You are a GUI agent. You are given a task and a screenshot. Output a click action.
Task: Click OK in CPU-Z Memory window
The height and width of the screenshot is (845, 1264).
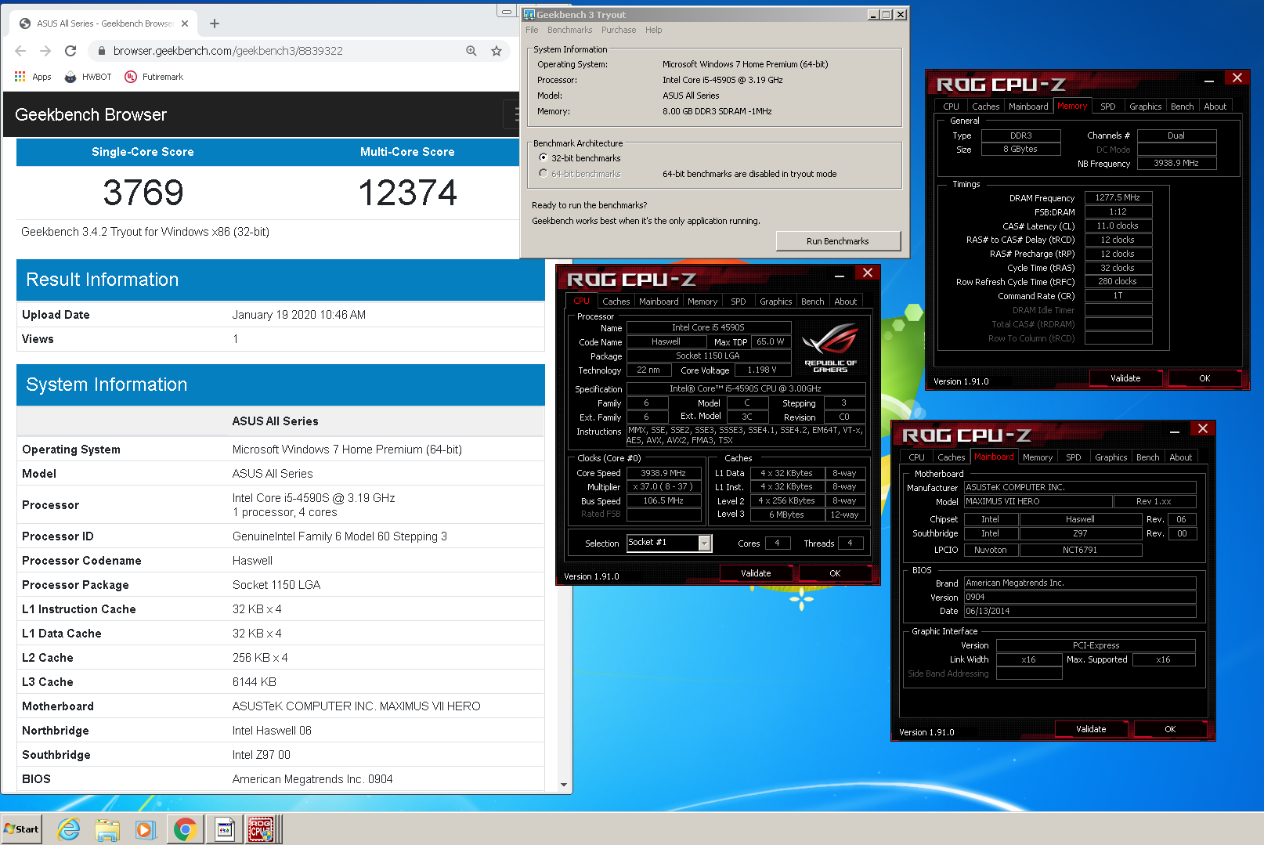point(1204,378)
